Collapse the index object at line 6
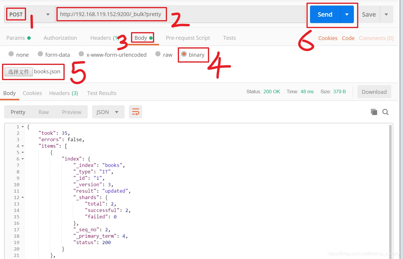403x259 pixels. 23,159
